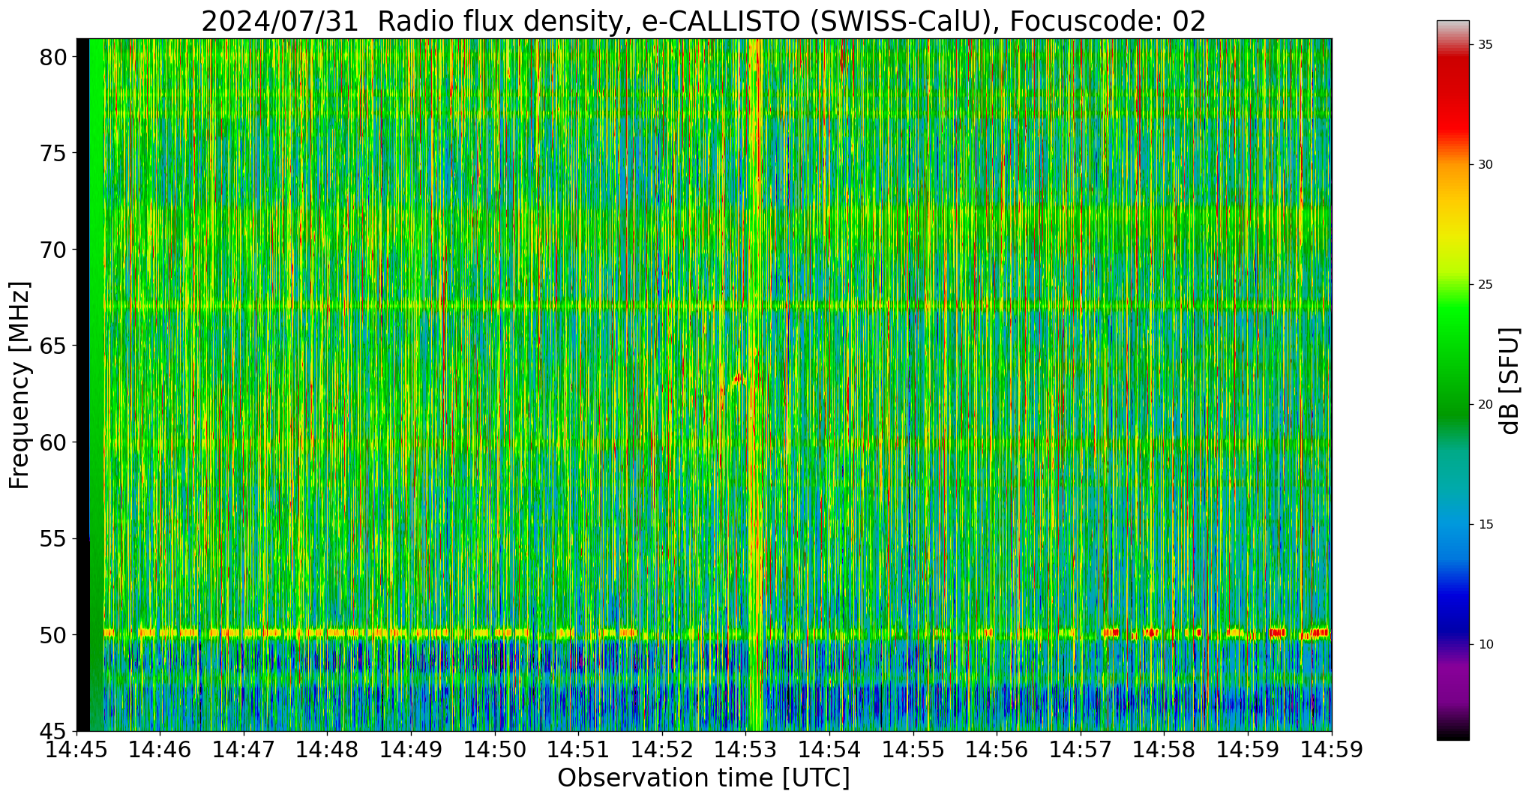Click the 14:47 time tick label

pyautogui.click(x=244, y=749)
